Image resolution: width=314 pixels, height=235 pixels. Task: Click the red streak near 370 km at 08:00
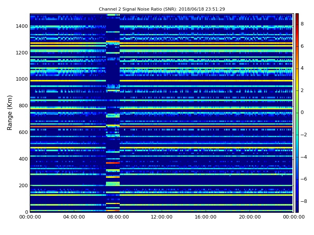113,163
